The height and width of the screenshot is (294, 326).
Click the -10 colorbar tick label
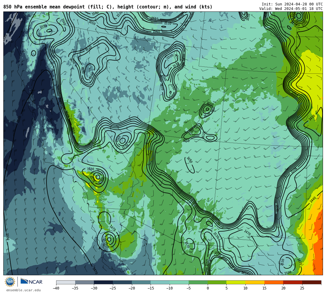[x=170, y=288]
